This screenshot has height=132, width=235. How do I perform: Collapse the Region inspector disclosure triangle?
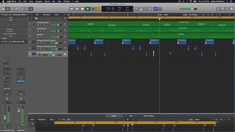point(2,15)
